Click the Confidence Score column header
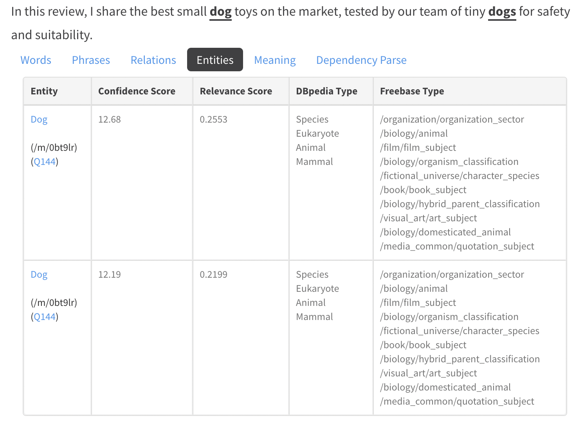584x423 pixels. point(137,91)
